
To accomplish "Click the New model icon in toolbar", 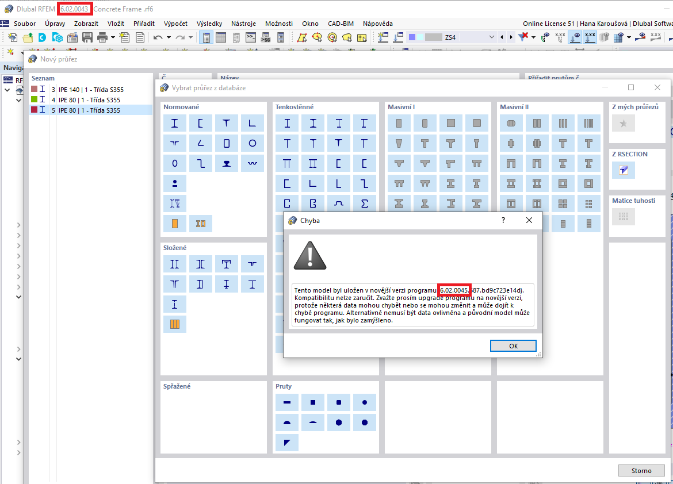I will (13, 37).
